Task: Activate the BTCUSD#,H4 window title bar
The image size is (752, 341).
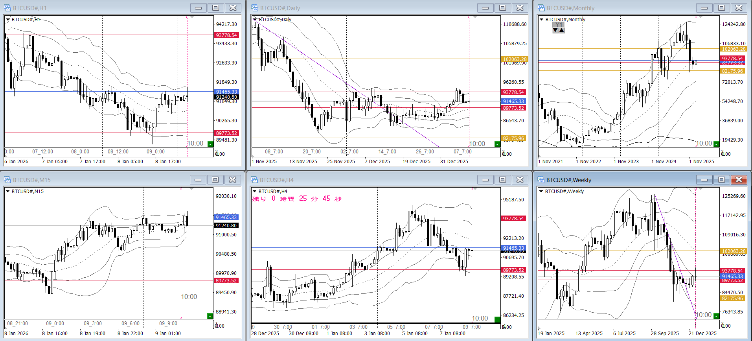Action: tap(354, 180)
